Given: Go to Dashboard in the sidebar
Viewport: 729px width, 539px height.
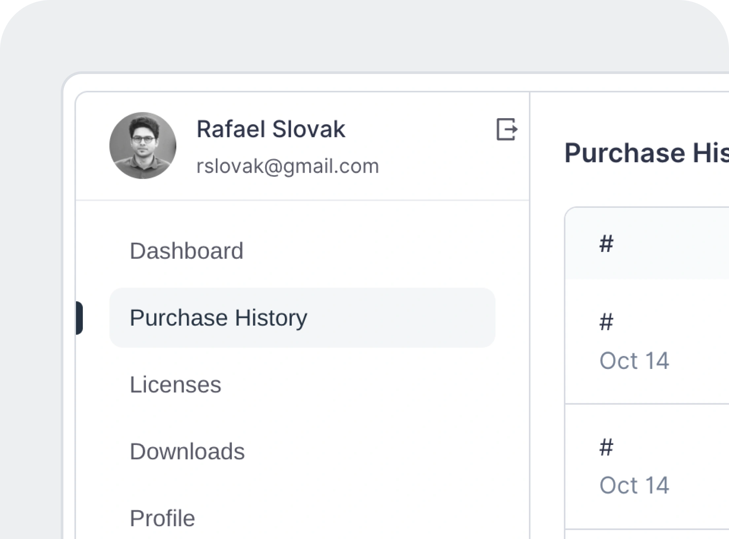Looking at the screenshot, I should tap(187, 251).
